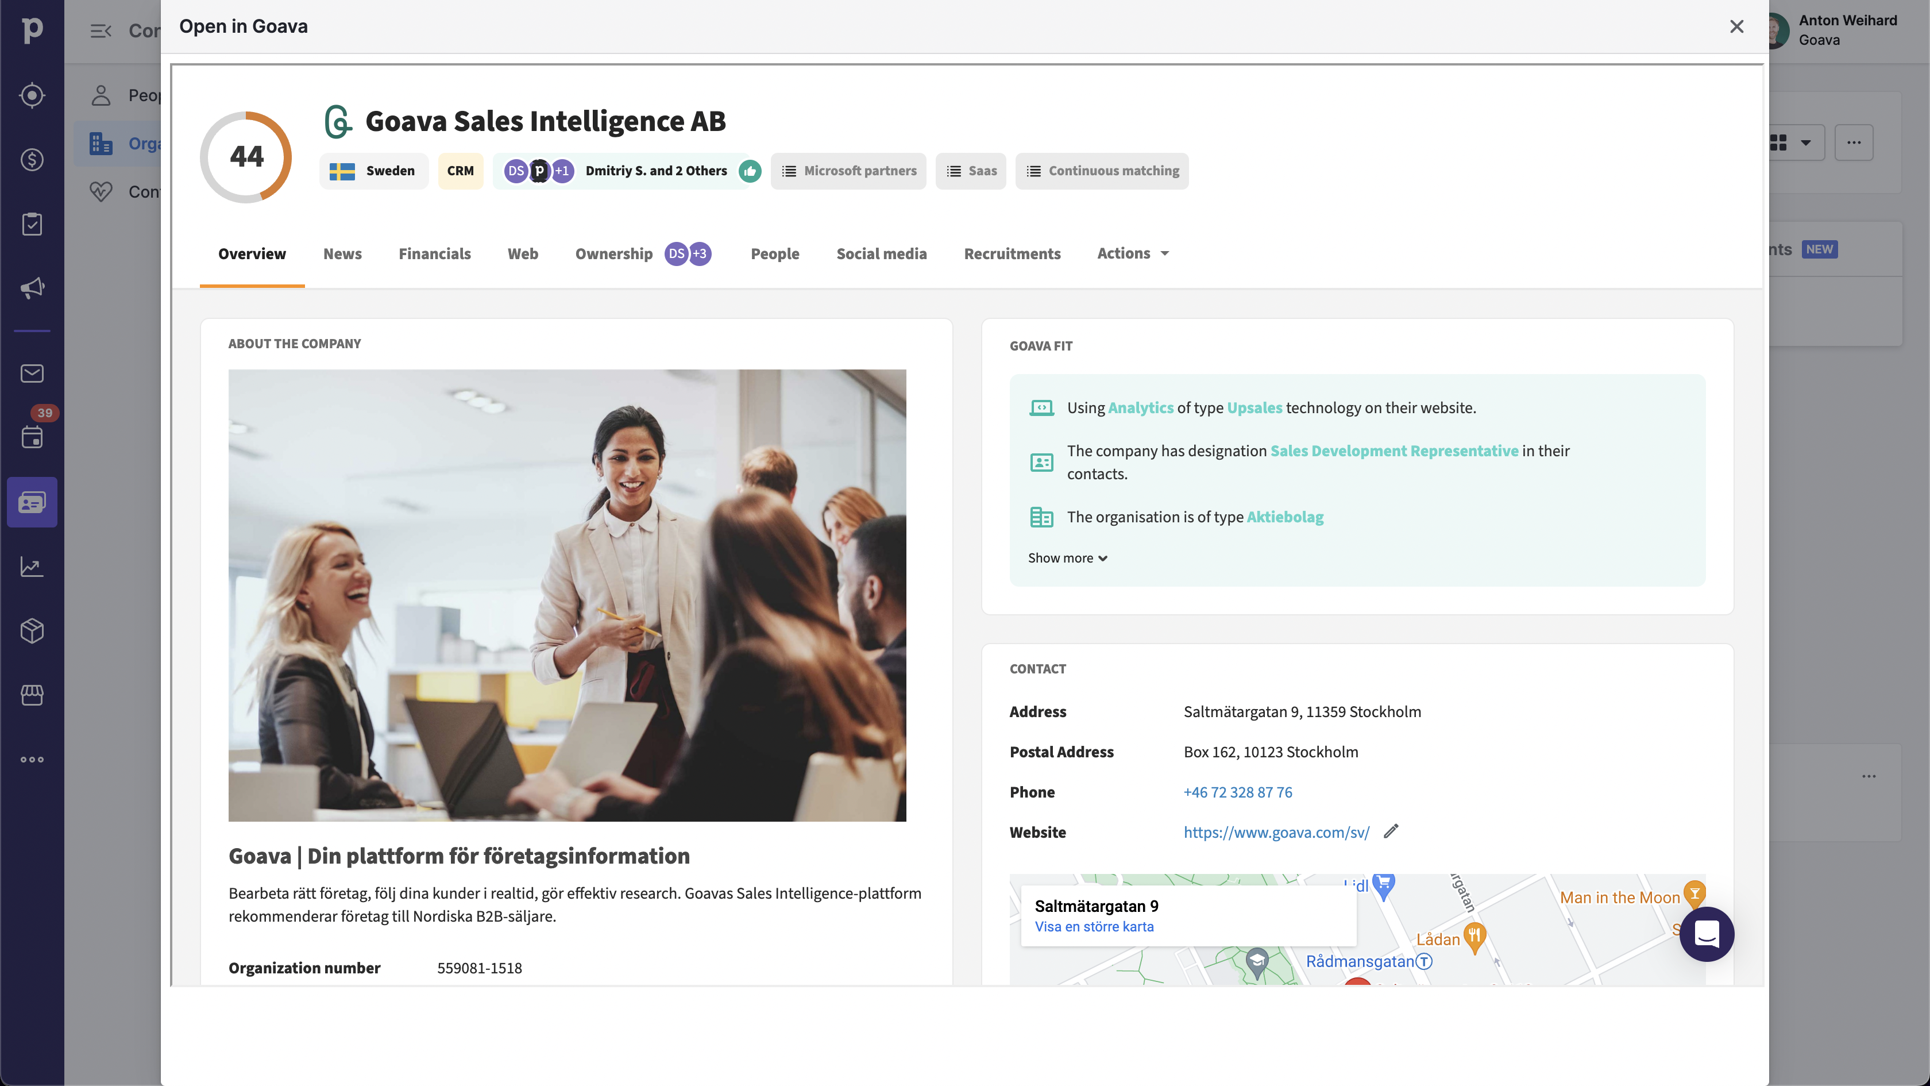Call phone number +46 72 328 87 76
1930x1086 pixels.
tap(1238, 792)
